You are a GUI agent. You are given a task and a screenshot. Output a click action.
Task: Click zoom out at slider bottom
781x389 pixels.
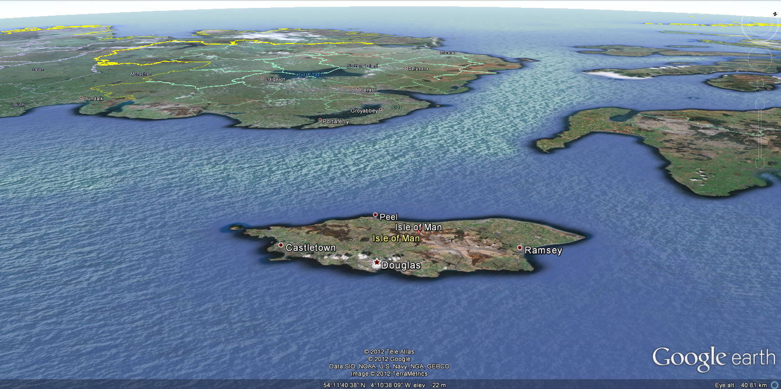(x=760, y=164)
